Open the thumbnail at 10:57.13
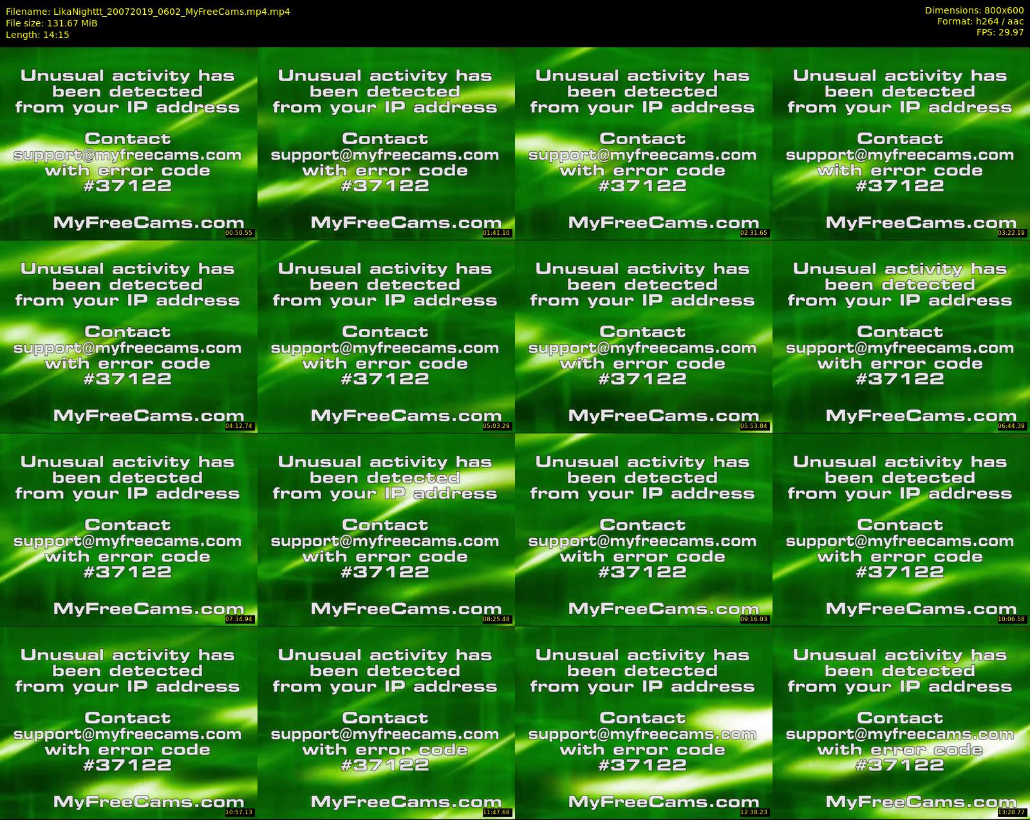Screen dimensions: 1030x820 point(128,723)
